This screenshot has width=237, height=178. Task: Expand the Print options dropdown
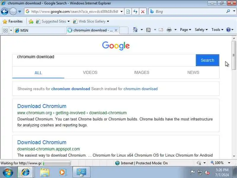point(175,30)
